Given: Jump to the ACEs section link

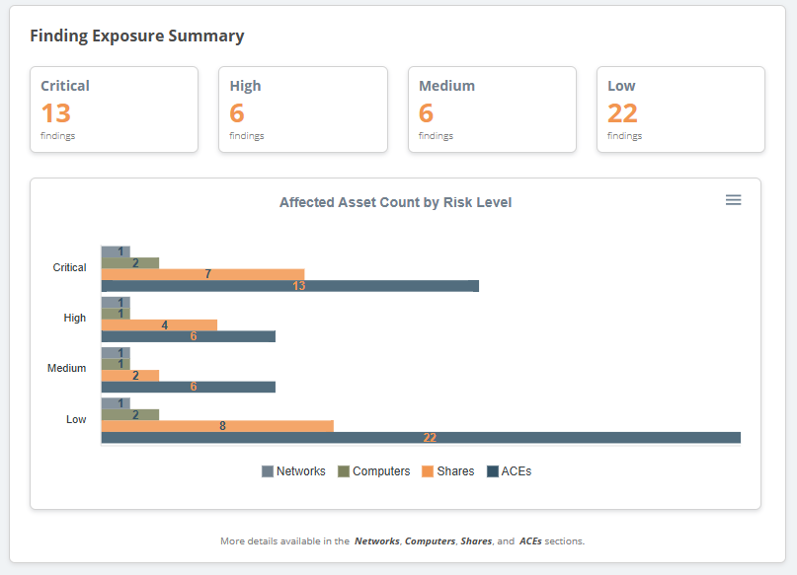Looking at the screenshot, I should click(x=531, y=541).
